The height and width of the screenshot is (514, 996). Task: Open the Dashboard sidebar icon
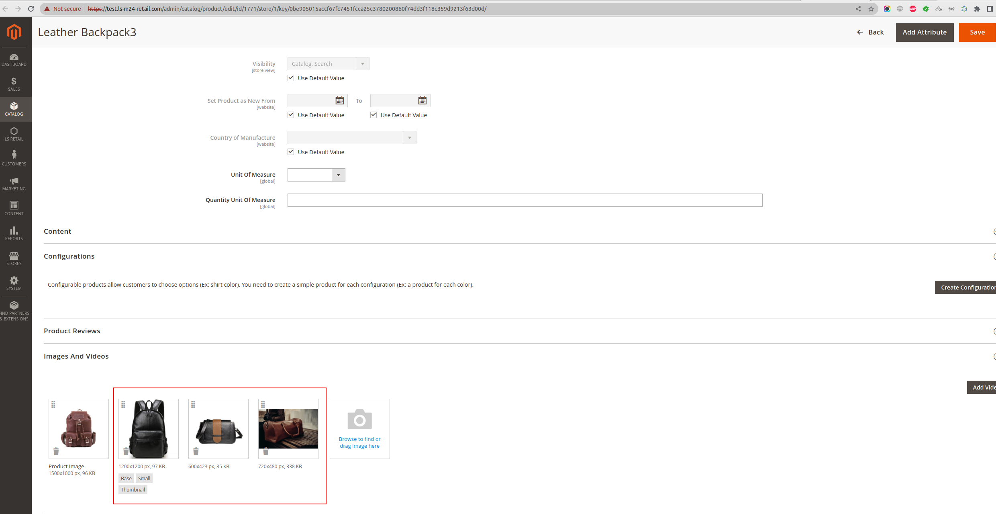(x=14, y=60)
